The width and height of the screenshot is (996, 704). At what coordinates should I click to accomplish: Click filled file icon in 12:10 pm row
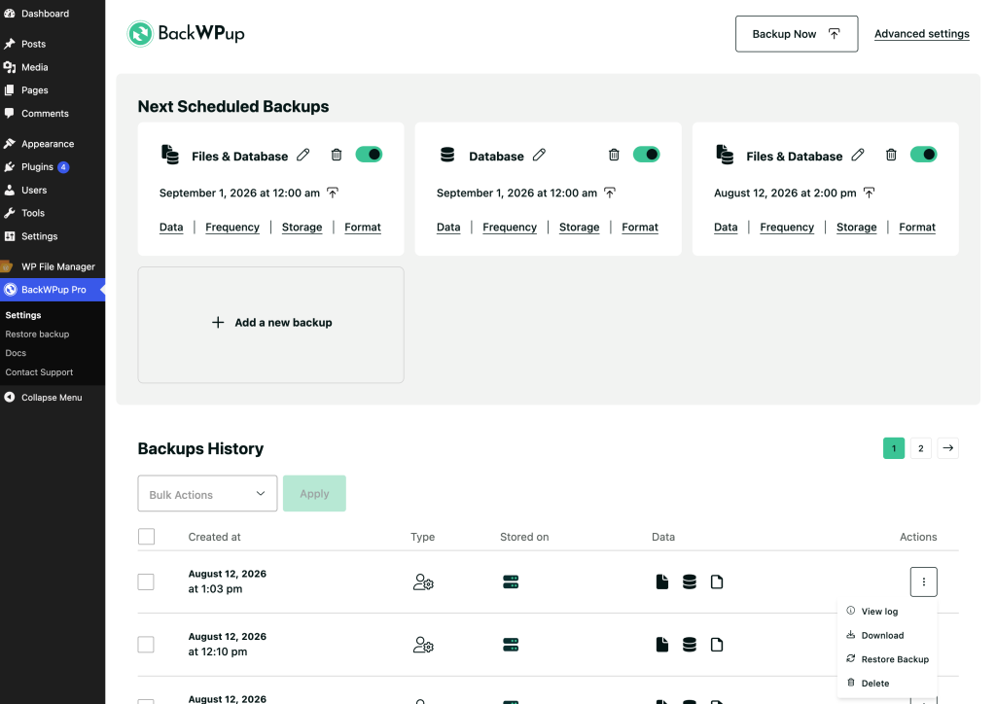(x=661, y=645)
